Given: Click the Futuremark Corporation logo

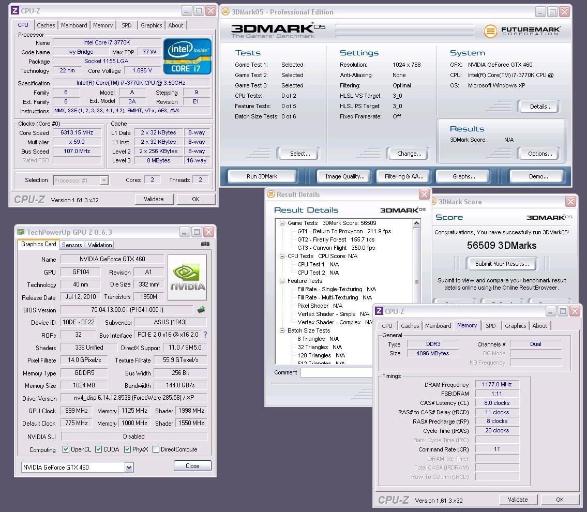Looking at the screenshot, I should (522, 31).
